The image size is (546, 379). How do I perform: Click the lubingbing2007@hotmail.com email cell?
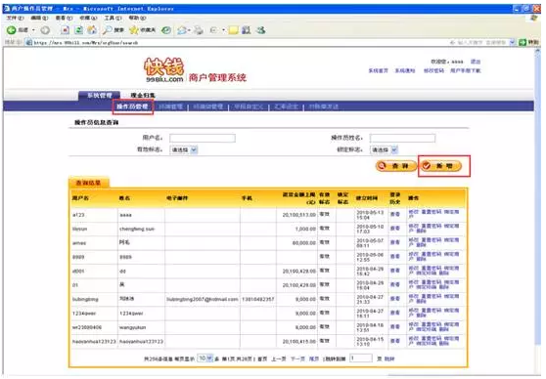pos(203,299)
